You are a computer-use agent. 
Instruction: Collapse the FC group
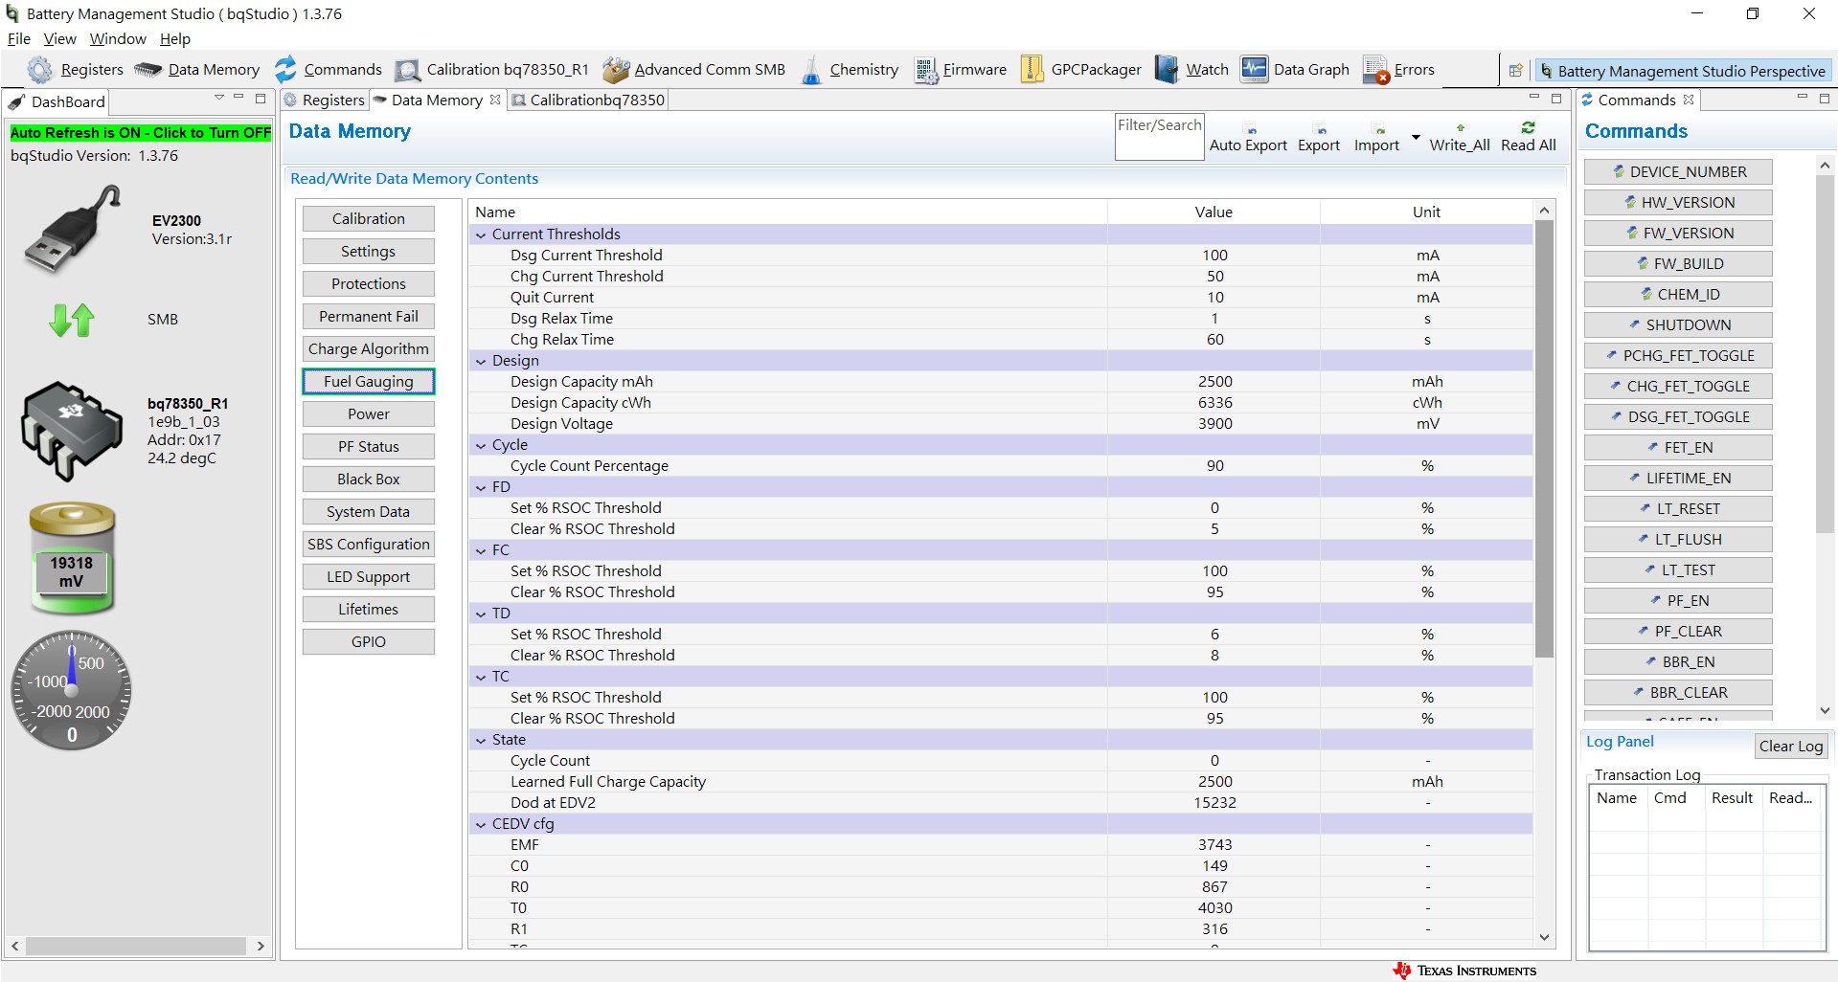tap(481, 550)
